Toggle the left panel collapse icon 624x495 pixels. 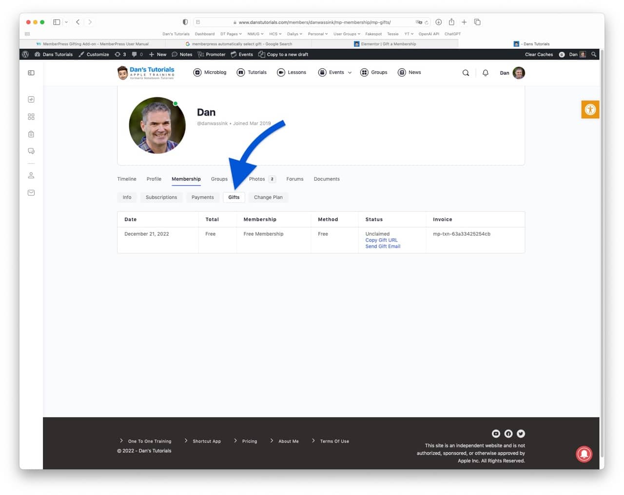point(31,73)
